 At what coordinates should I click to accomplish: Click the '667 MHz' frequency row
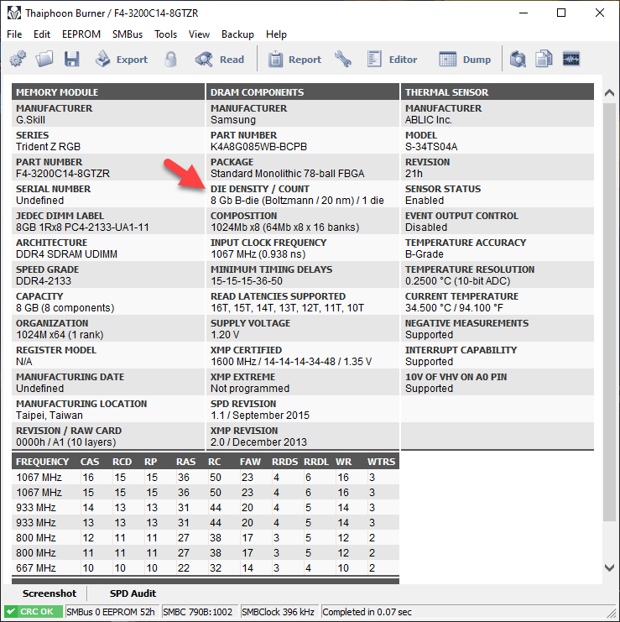pos(206,568)
